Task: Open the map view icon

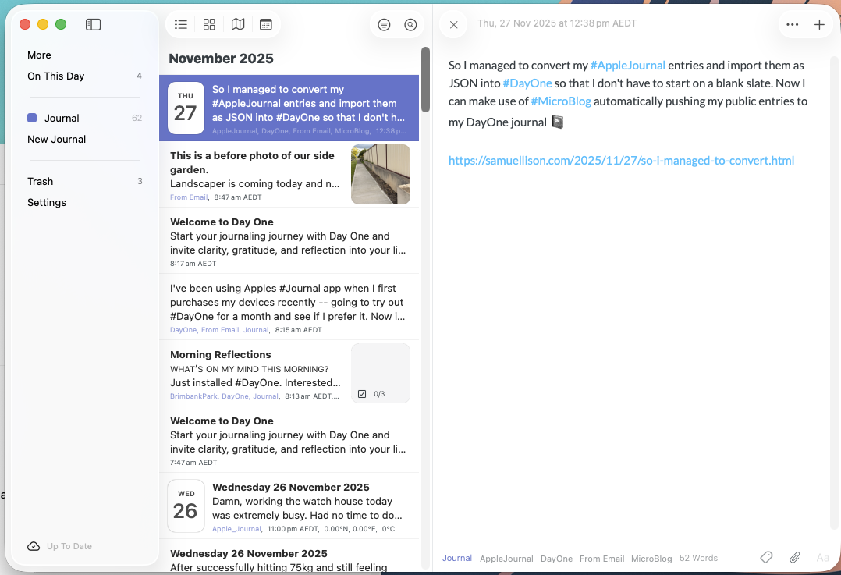Action: point(238,25)
